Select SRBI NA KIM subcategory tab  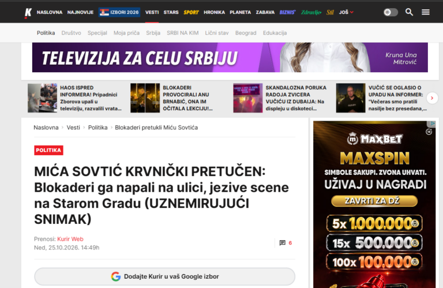(x=182, y=33)
